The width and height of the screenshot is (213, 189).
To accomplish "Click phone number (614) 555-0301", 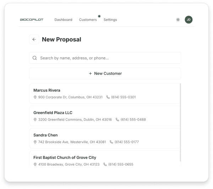I will 123,97.
